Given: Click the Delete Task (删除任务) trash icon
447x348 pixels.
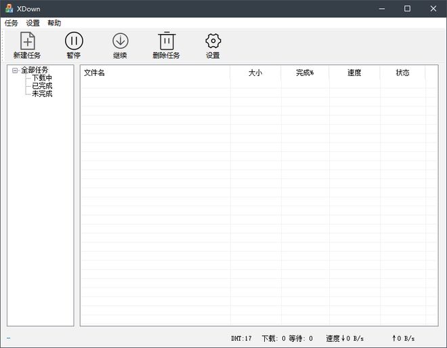Looking at the screenshot, I should point(166,41).
